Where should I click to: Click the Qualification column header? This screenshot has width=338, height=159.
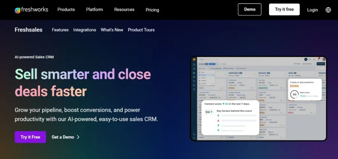[236, 73]
